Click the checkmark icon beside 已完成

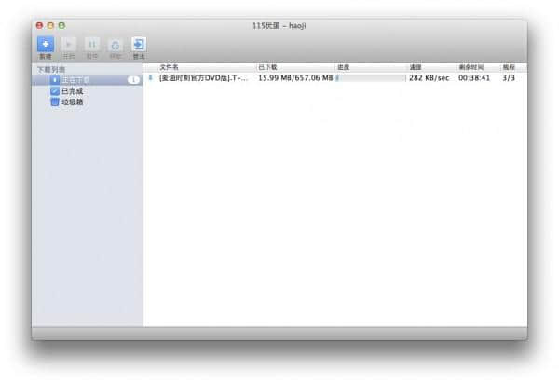click(x=55, y=91)
